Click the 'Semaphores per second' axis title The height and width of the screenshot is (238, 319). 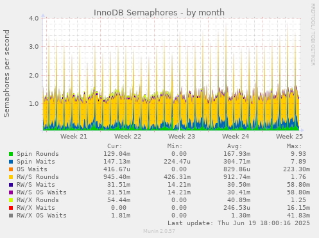(6, 73)
